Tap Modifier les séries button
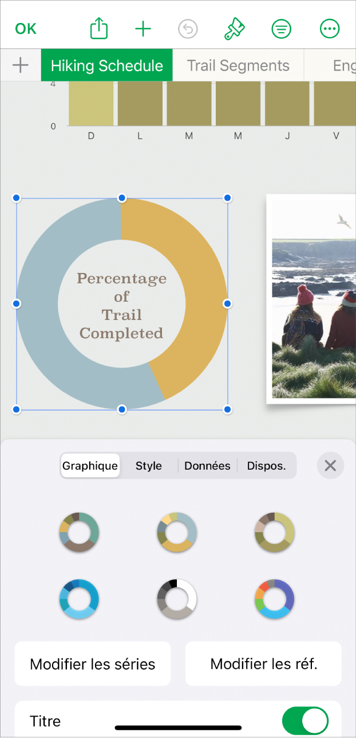The height and width of the screenshot is (738, 356). coord(93,664)
